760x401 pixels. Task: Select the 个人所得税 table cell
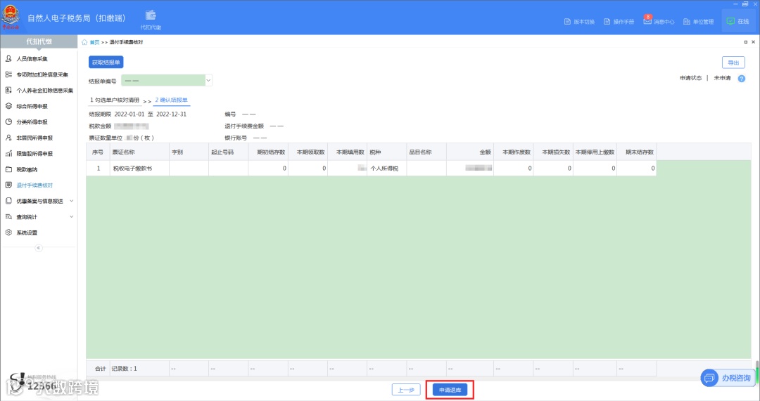coord(387,169)
